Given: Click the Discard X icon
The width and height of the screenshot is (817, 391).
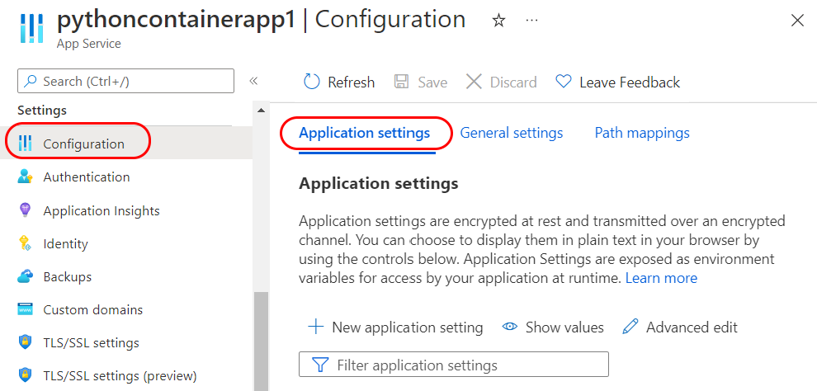Looking at the screenshot, I should (x=474, y=82).
